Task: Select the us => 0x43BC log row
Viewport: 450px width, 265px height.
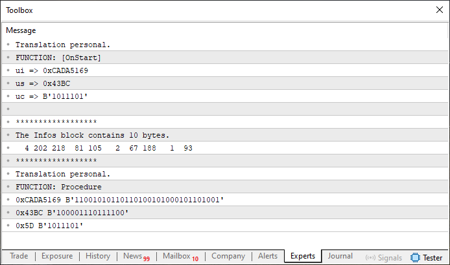Action: point(225,83)
